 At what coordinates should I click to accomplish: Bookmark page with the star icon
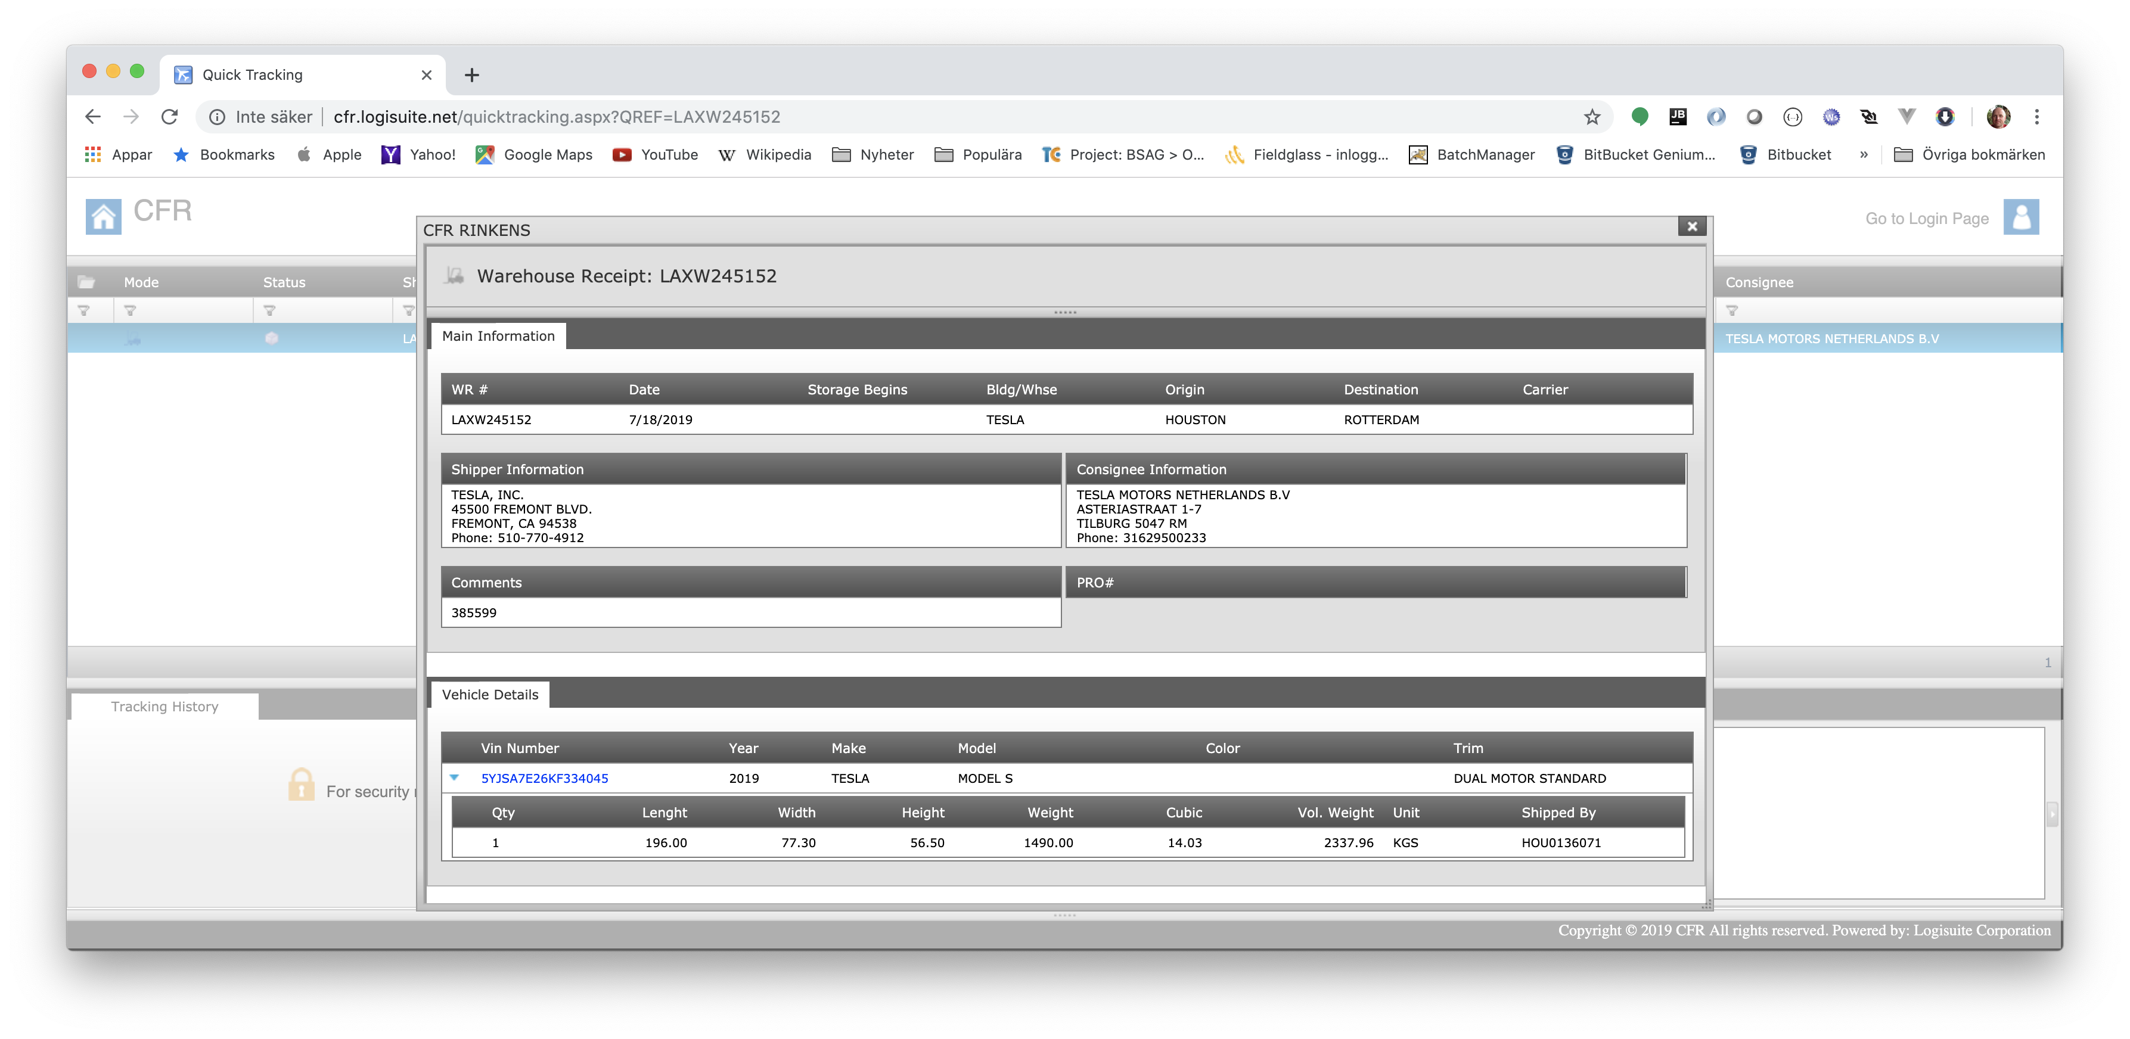[x=1592, y=117]
